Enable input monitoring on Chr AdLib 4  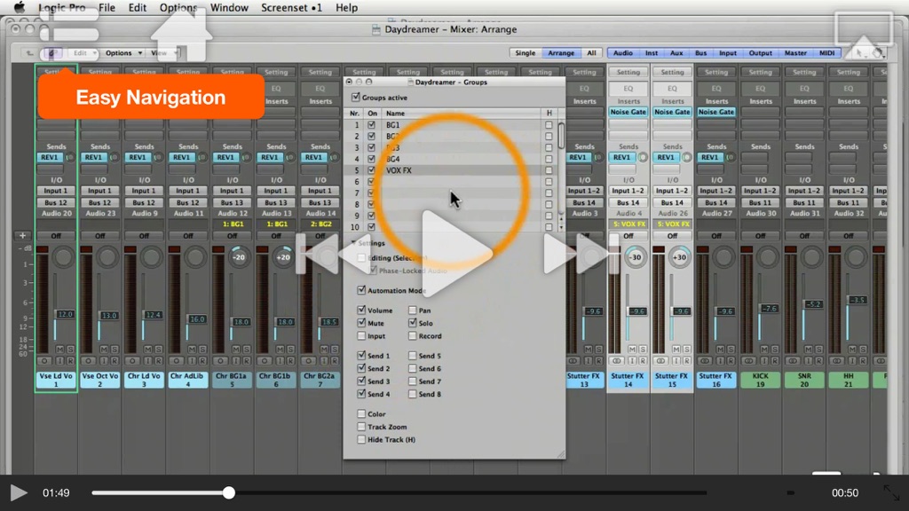(x=192, y=360)
